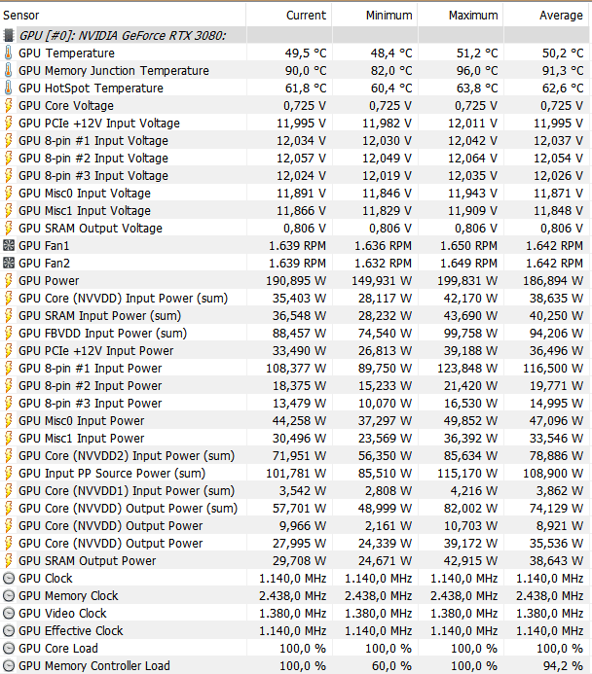This screenshot has height=674, width=592.
Task: Click thermometer icon beside GPU Temperature
Action: 8,53
